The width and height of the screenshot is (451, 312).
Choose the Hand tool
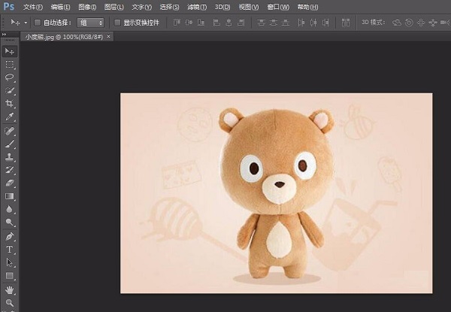(x=10, y=289)
